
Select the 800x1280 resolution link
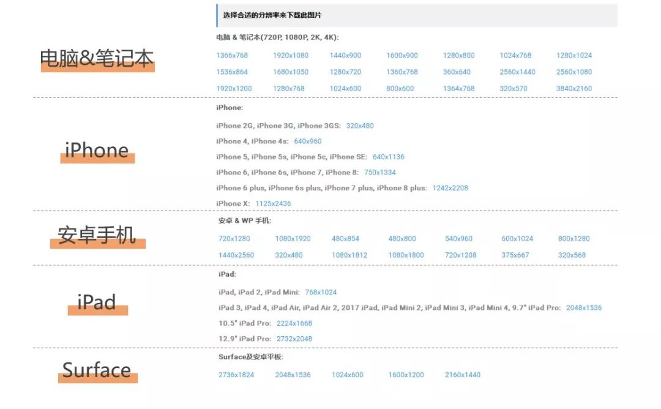point(573,239)
